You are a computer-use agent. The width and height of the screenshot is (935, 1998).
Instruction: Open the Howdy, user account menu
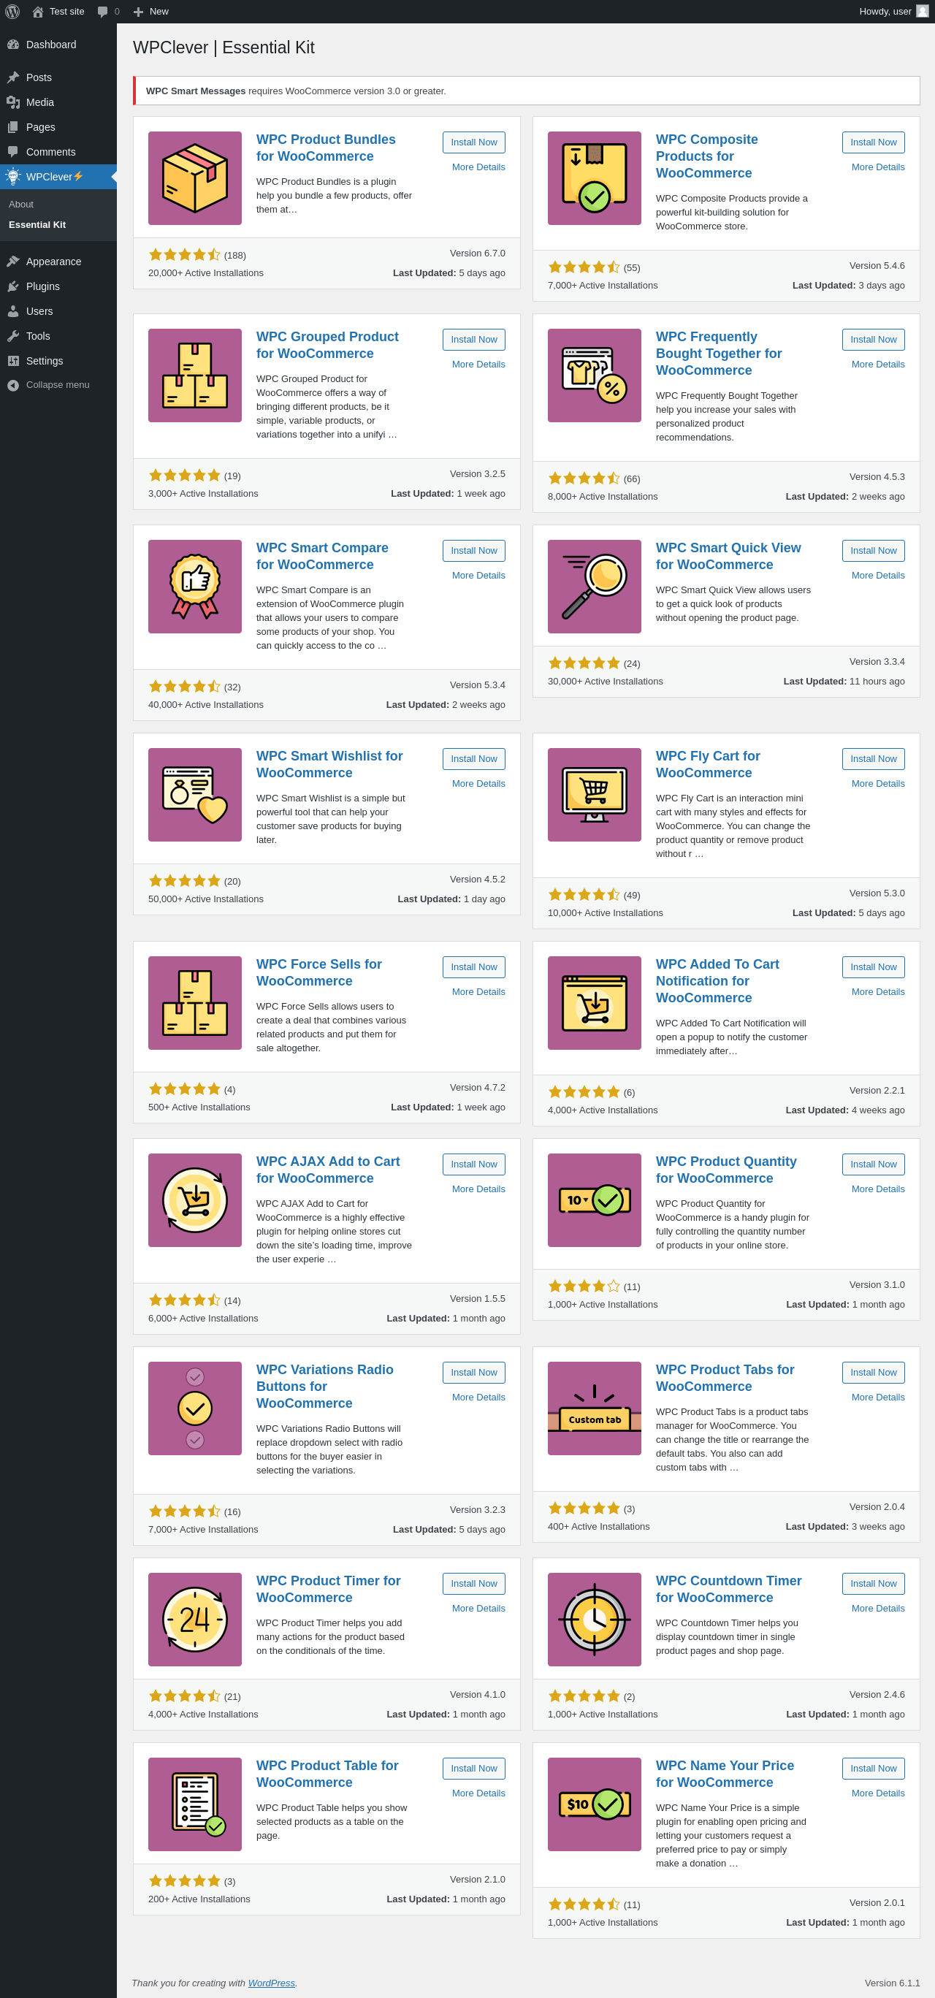coord(893,12)
